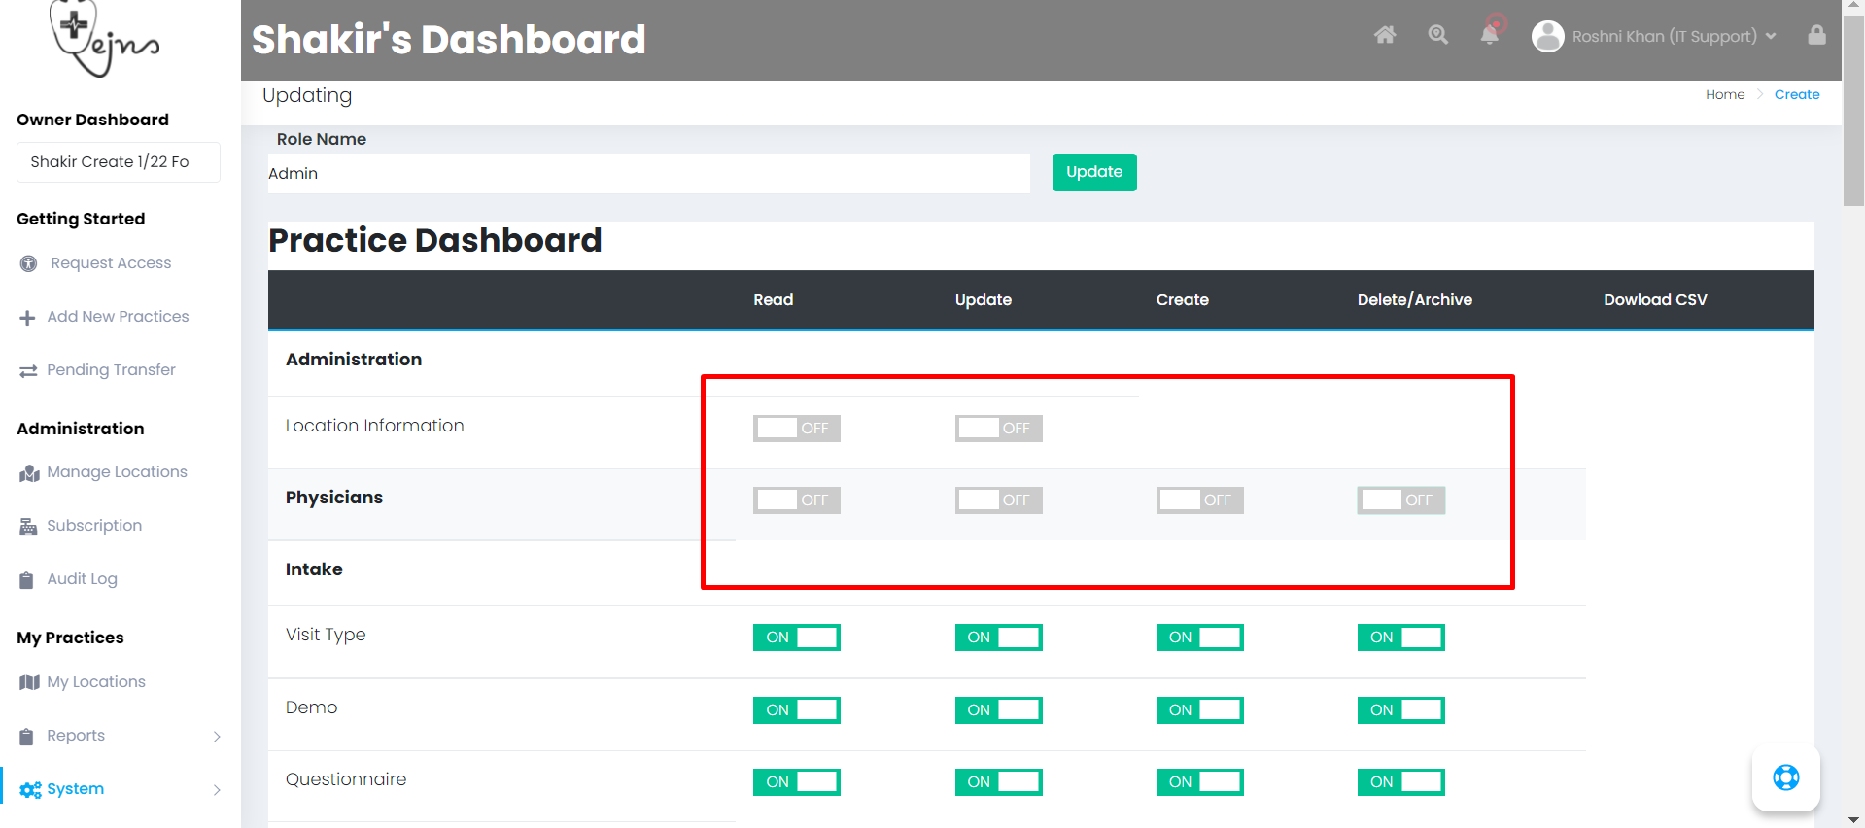The image size is (1865, 828).
Task: Open Roshni Khan user dropdown
Action: (1674, 36)
